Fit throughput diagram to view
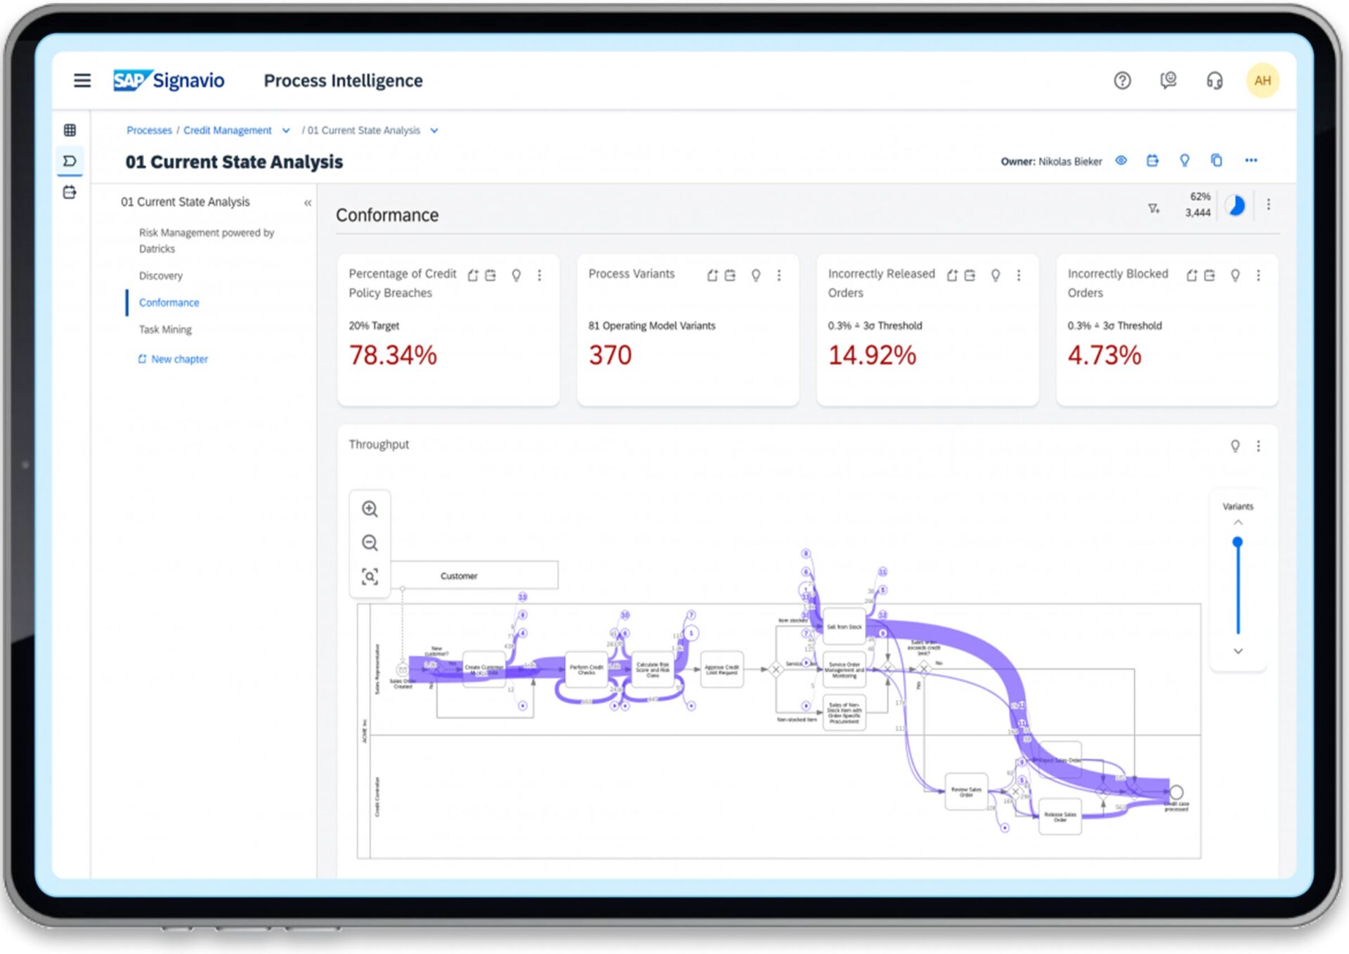This screenshot has width=1349, height=954. [370, 577]
